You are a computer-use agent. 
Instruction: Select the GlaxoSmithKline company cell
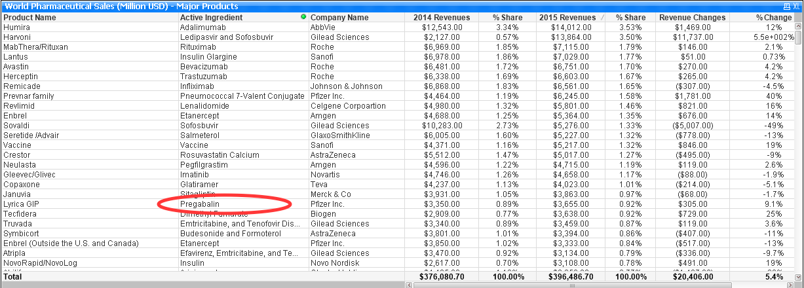(356, 135)
